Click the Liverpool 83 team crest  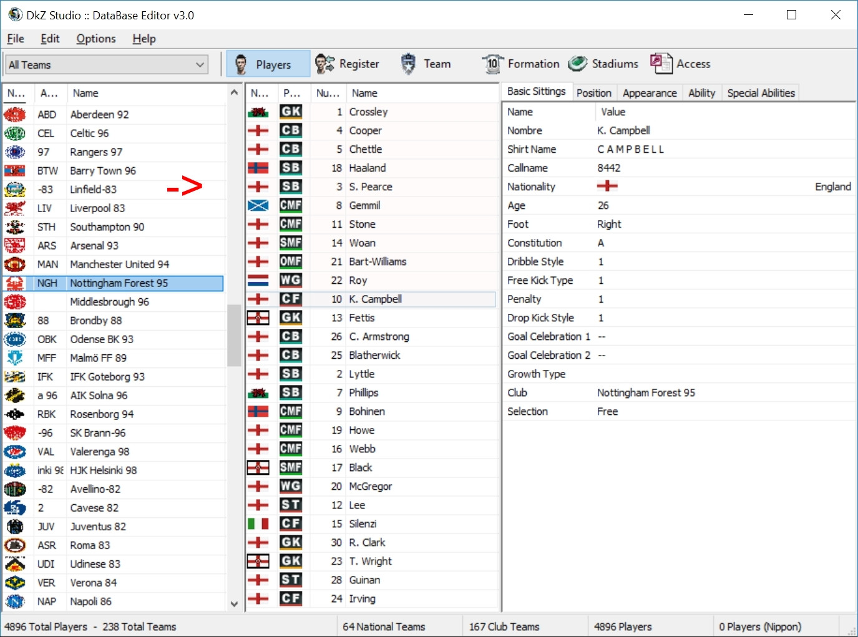point(15,208)
